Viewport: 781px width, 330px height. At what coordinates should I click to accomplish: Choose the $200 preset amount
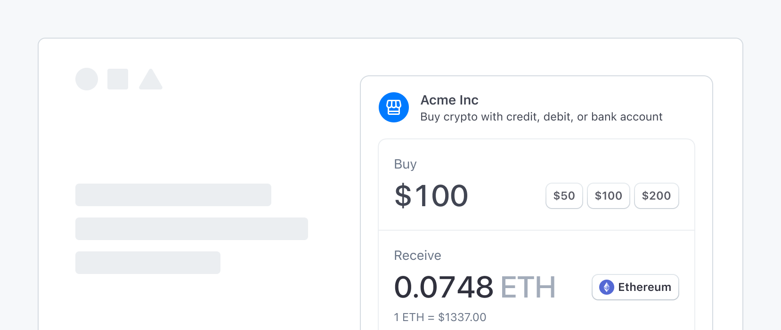point(657,196)
